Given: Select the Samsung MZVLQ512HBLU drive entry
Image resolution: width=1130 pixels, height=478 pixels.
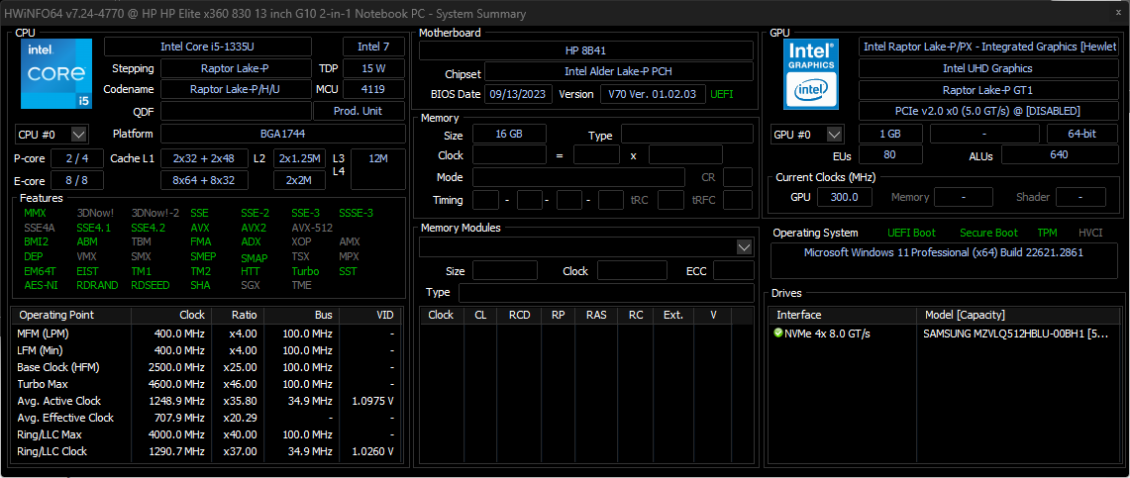Looking at the screenshot, I should pyautogui.click(x=1015, y=334).
